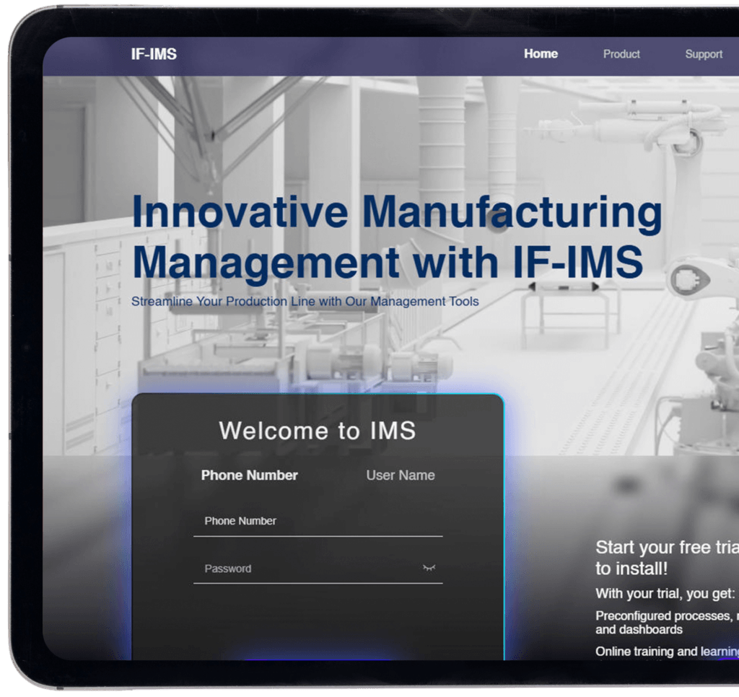
Task: Open the Support menu item
Action: pos(703,54)
